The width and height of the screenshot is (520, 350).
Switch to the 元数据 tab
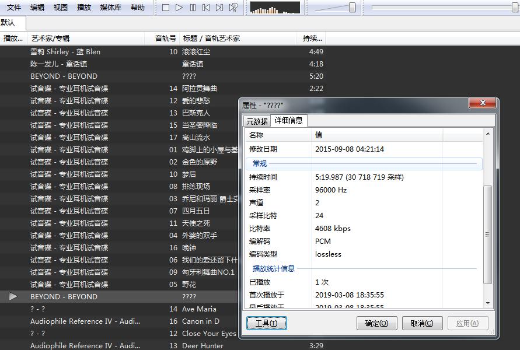point(257,121)
